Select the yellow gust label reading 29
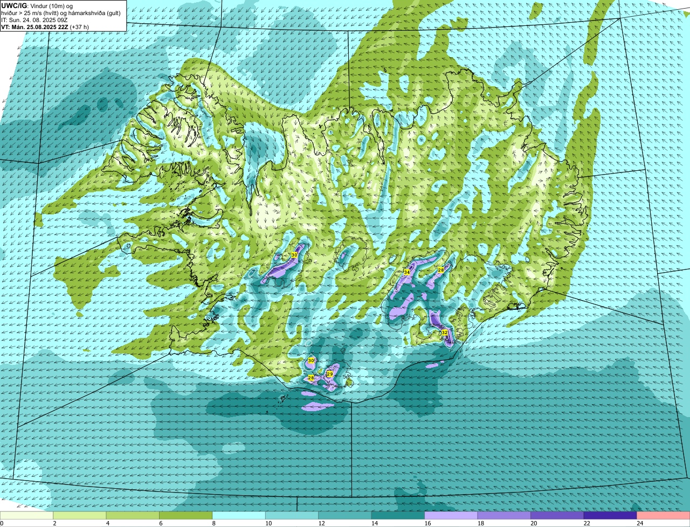 (x=329, y=373)
